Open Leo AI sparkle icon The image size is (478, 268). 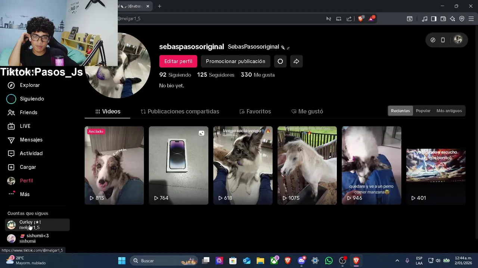[453, 19]
